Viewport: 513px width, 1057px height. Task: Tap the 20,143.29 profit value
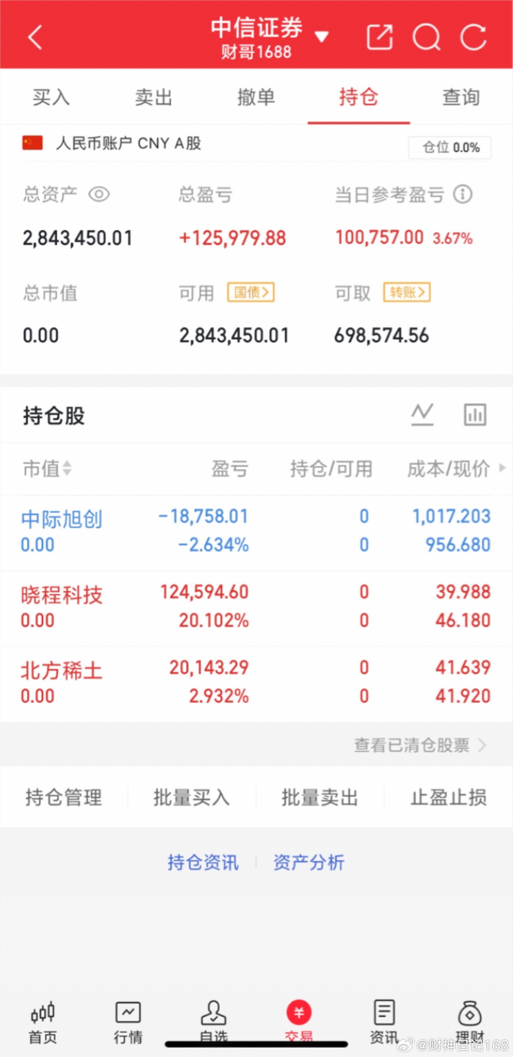click(x=209, y=668)
